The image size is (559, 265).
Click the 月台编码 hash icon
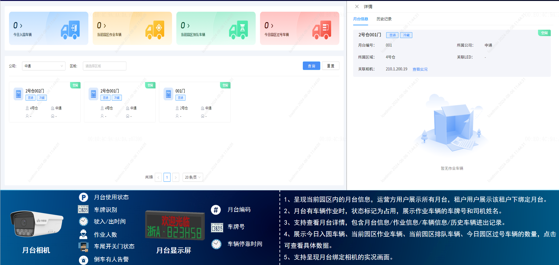click(216, 210)
